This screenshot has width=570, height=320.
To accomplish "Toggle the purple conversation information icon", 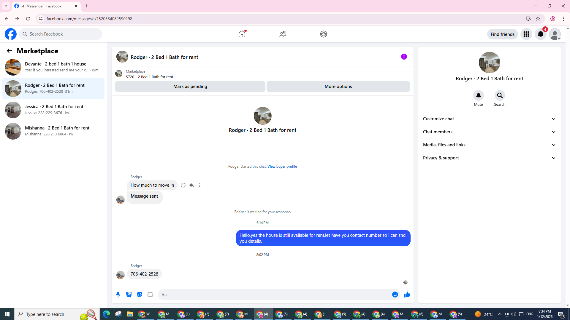I will point(404,57).
